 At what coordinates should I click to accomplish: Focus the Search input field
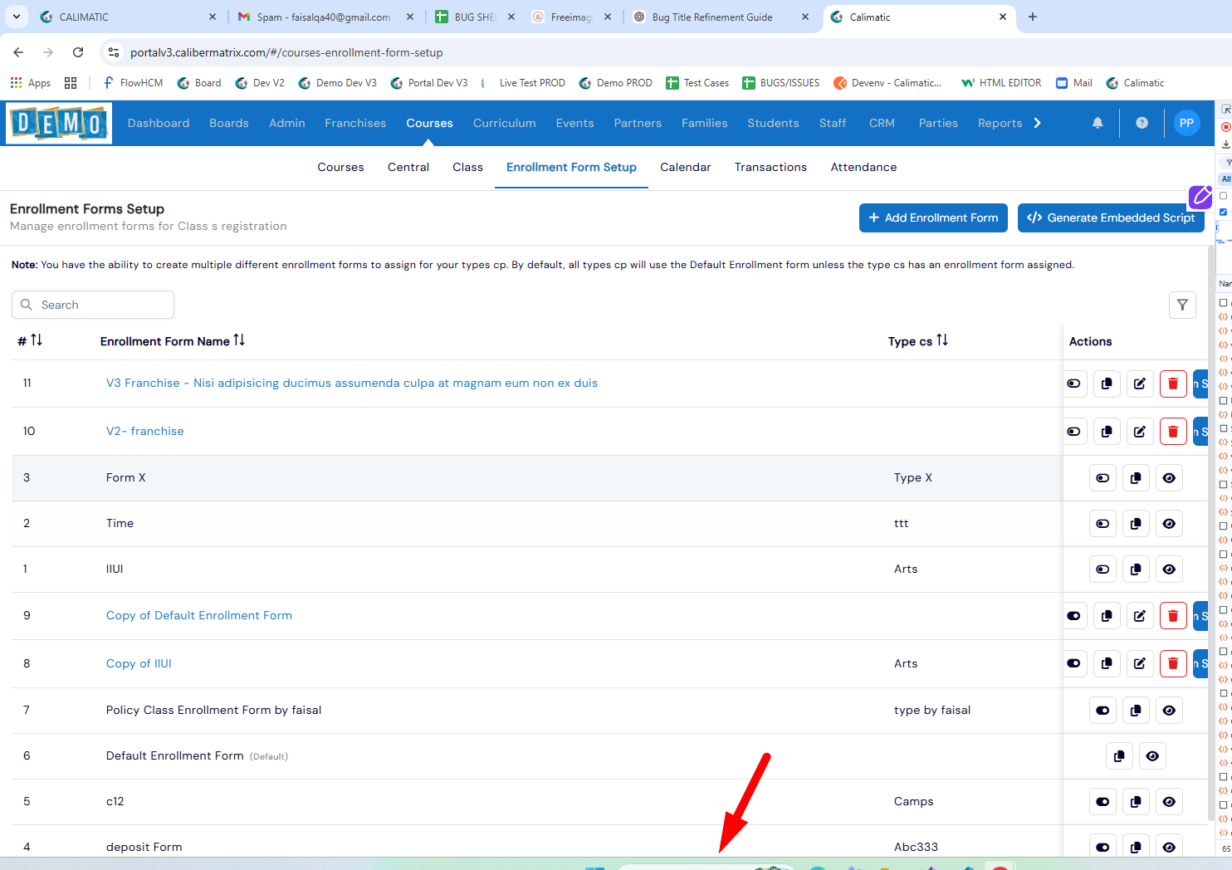[93, 305]
